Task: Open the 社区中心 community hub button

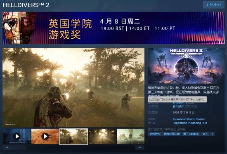Action: click(214, 5)
